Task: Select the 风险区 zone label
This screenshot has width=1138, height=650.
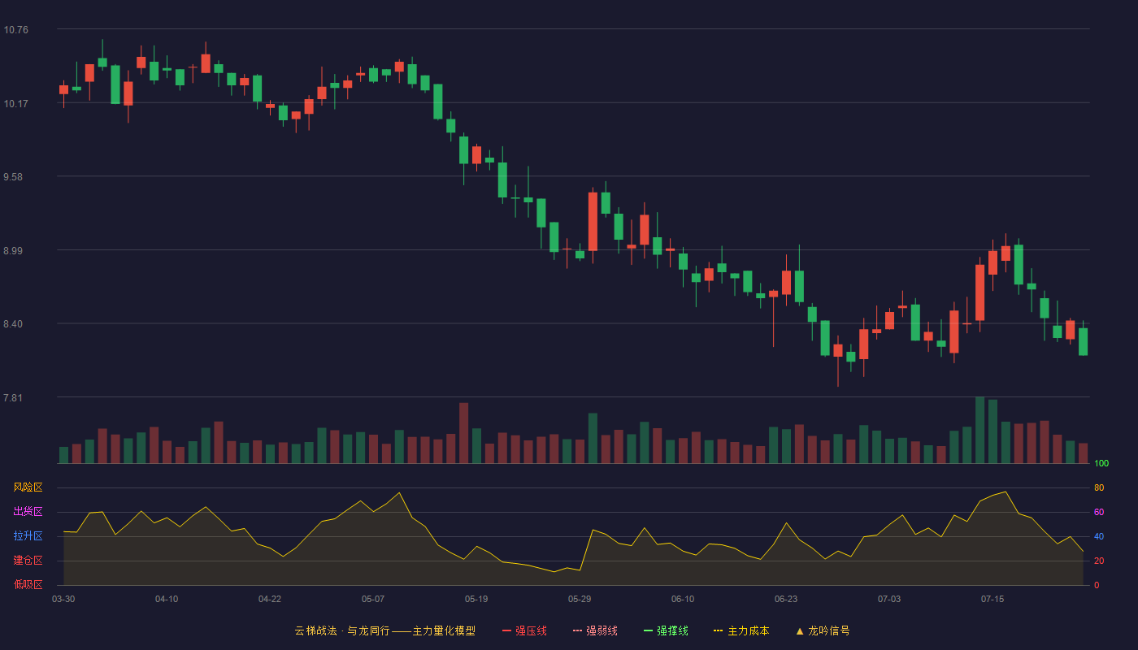Action: (28, 487)
